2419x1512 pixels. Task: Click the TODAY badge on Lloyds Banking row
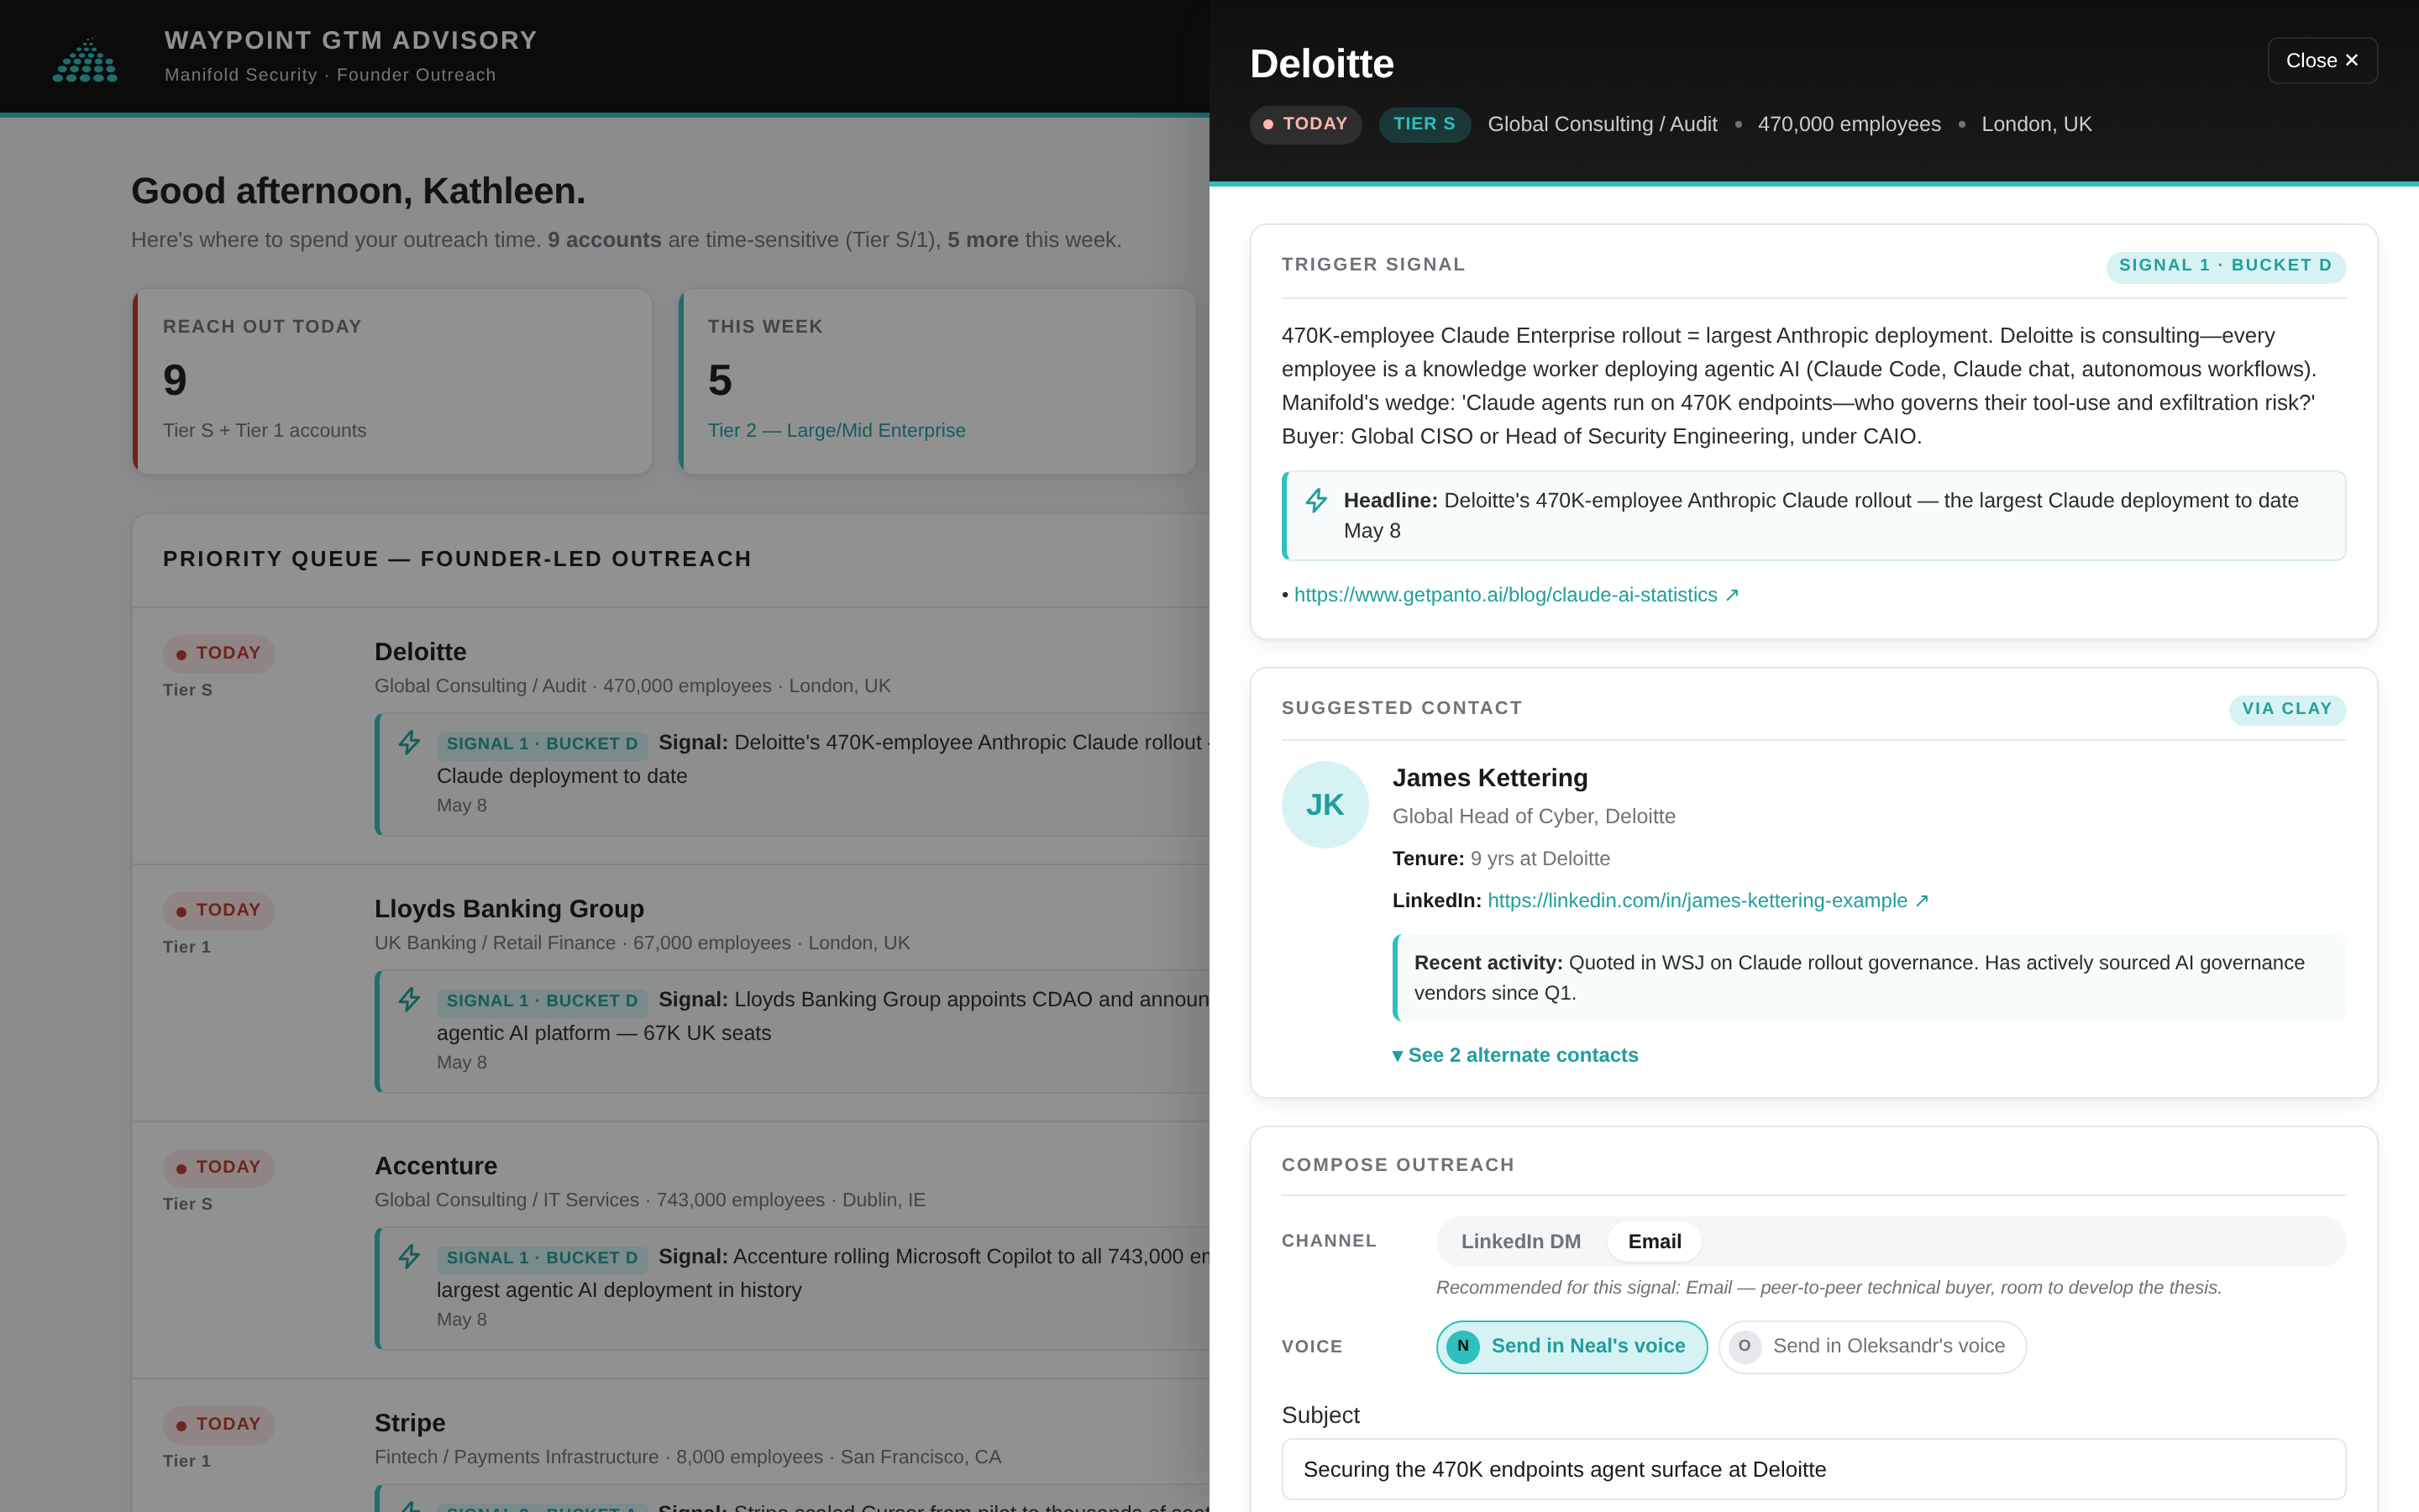pyautogui.click(x=219, y=910)
